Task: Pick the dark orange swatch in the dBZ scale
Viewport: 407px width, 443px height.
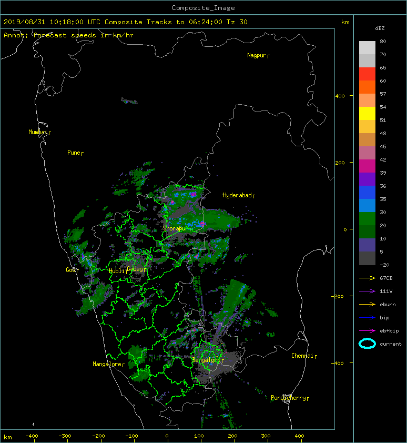Action: tap(367, 87)
